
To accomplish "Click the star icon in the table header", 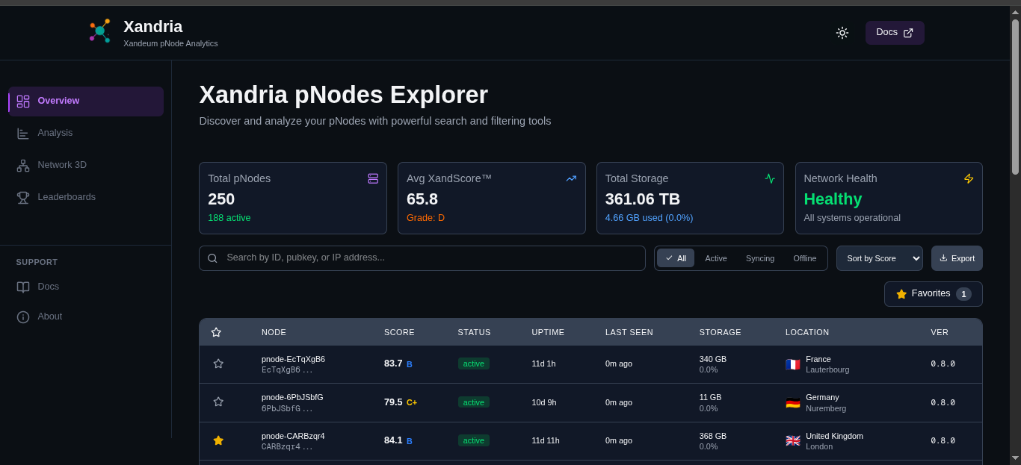I will pos(216,332).
